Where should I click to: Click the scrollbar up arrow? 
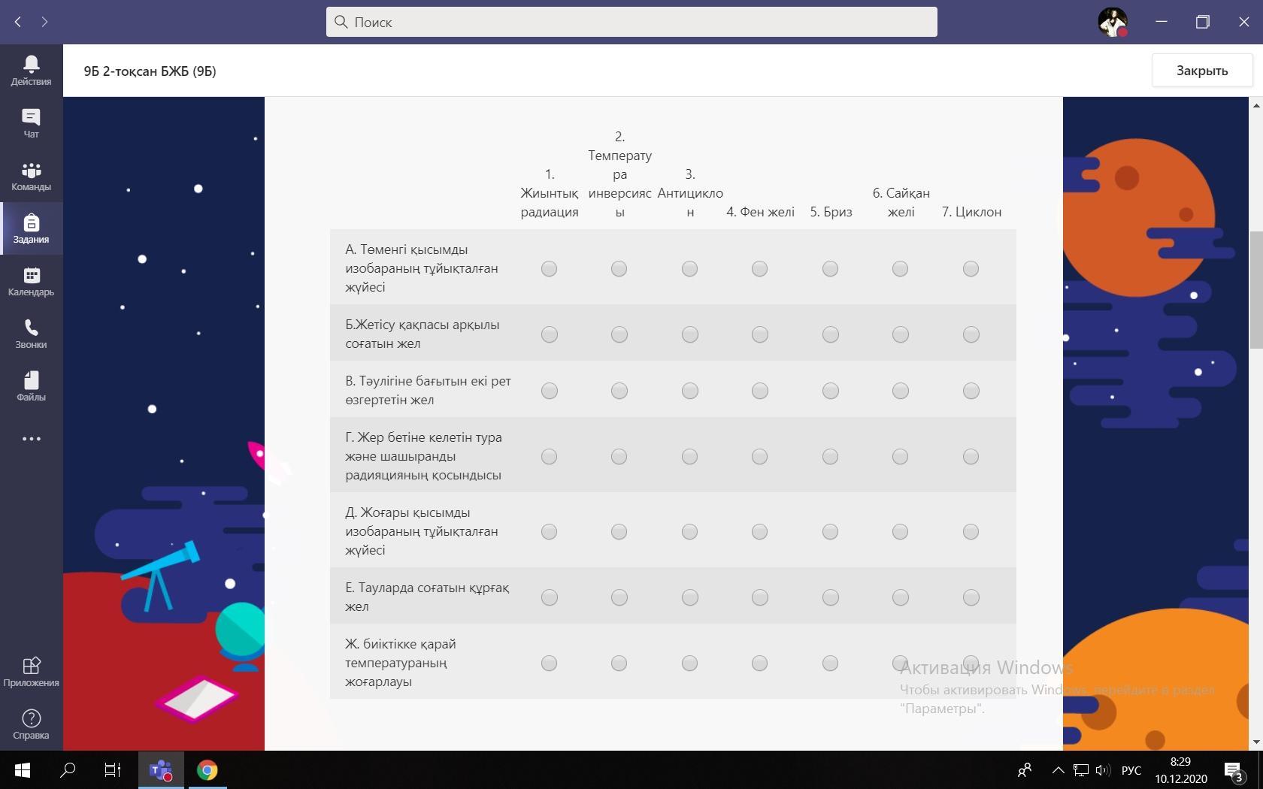pyautogui.click(x=1255, y=104)
